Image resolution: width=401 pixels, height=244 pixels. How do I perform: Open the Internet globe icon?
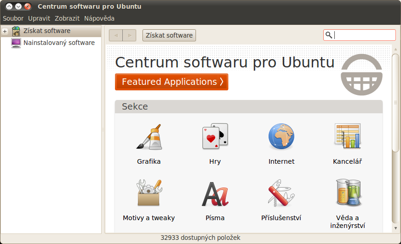[281, 136]
